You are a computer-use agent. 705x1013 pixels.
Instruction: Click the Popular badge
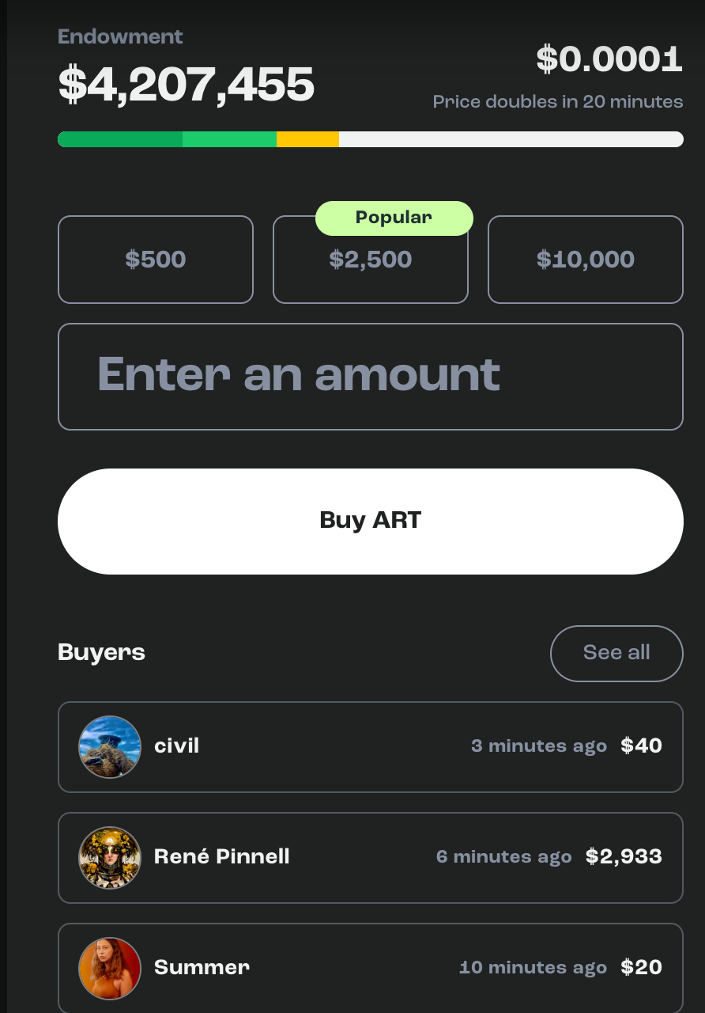click(394, 218)
